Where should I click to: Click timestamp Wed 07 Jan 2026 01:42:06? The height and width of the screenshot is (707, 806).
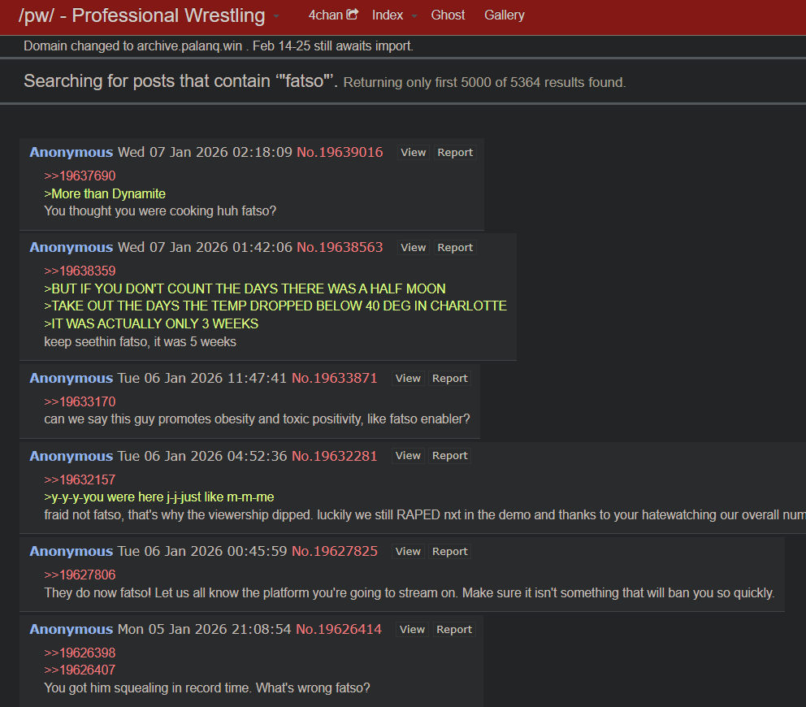click(x=205, y=247)
